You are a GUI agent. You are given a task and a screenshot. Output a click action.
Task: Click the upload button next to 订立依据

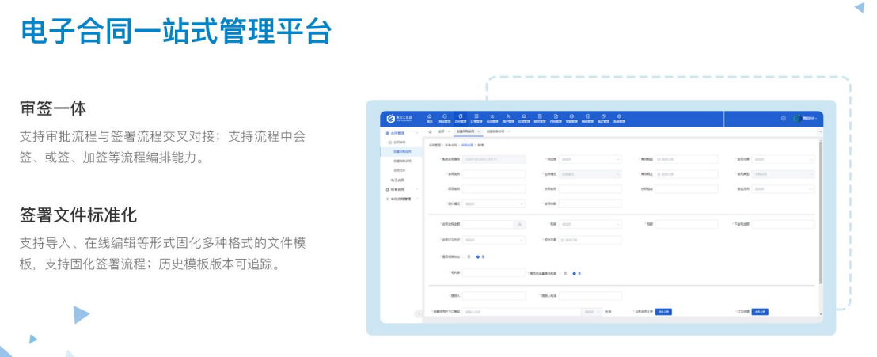(x=760, y=312)
